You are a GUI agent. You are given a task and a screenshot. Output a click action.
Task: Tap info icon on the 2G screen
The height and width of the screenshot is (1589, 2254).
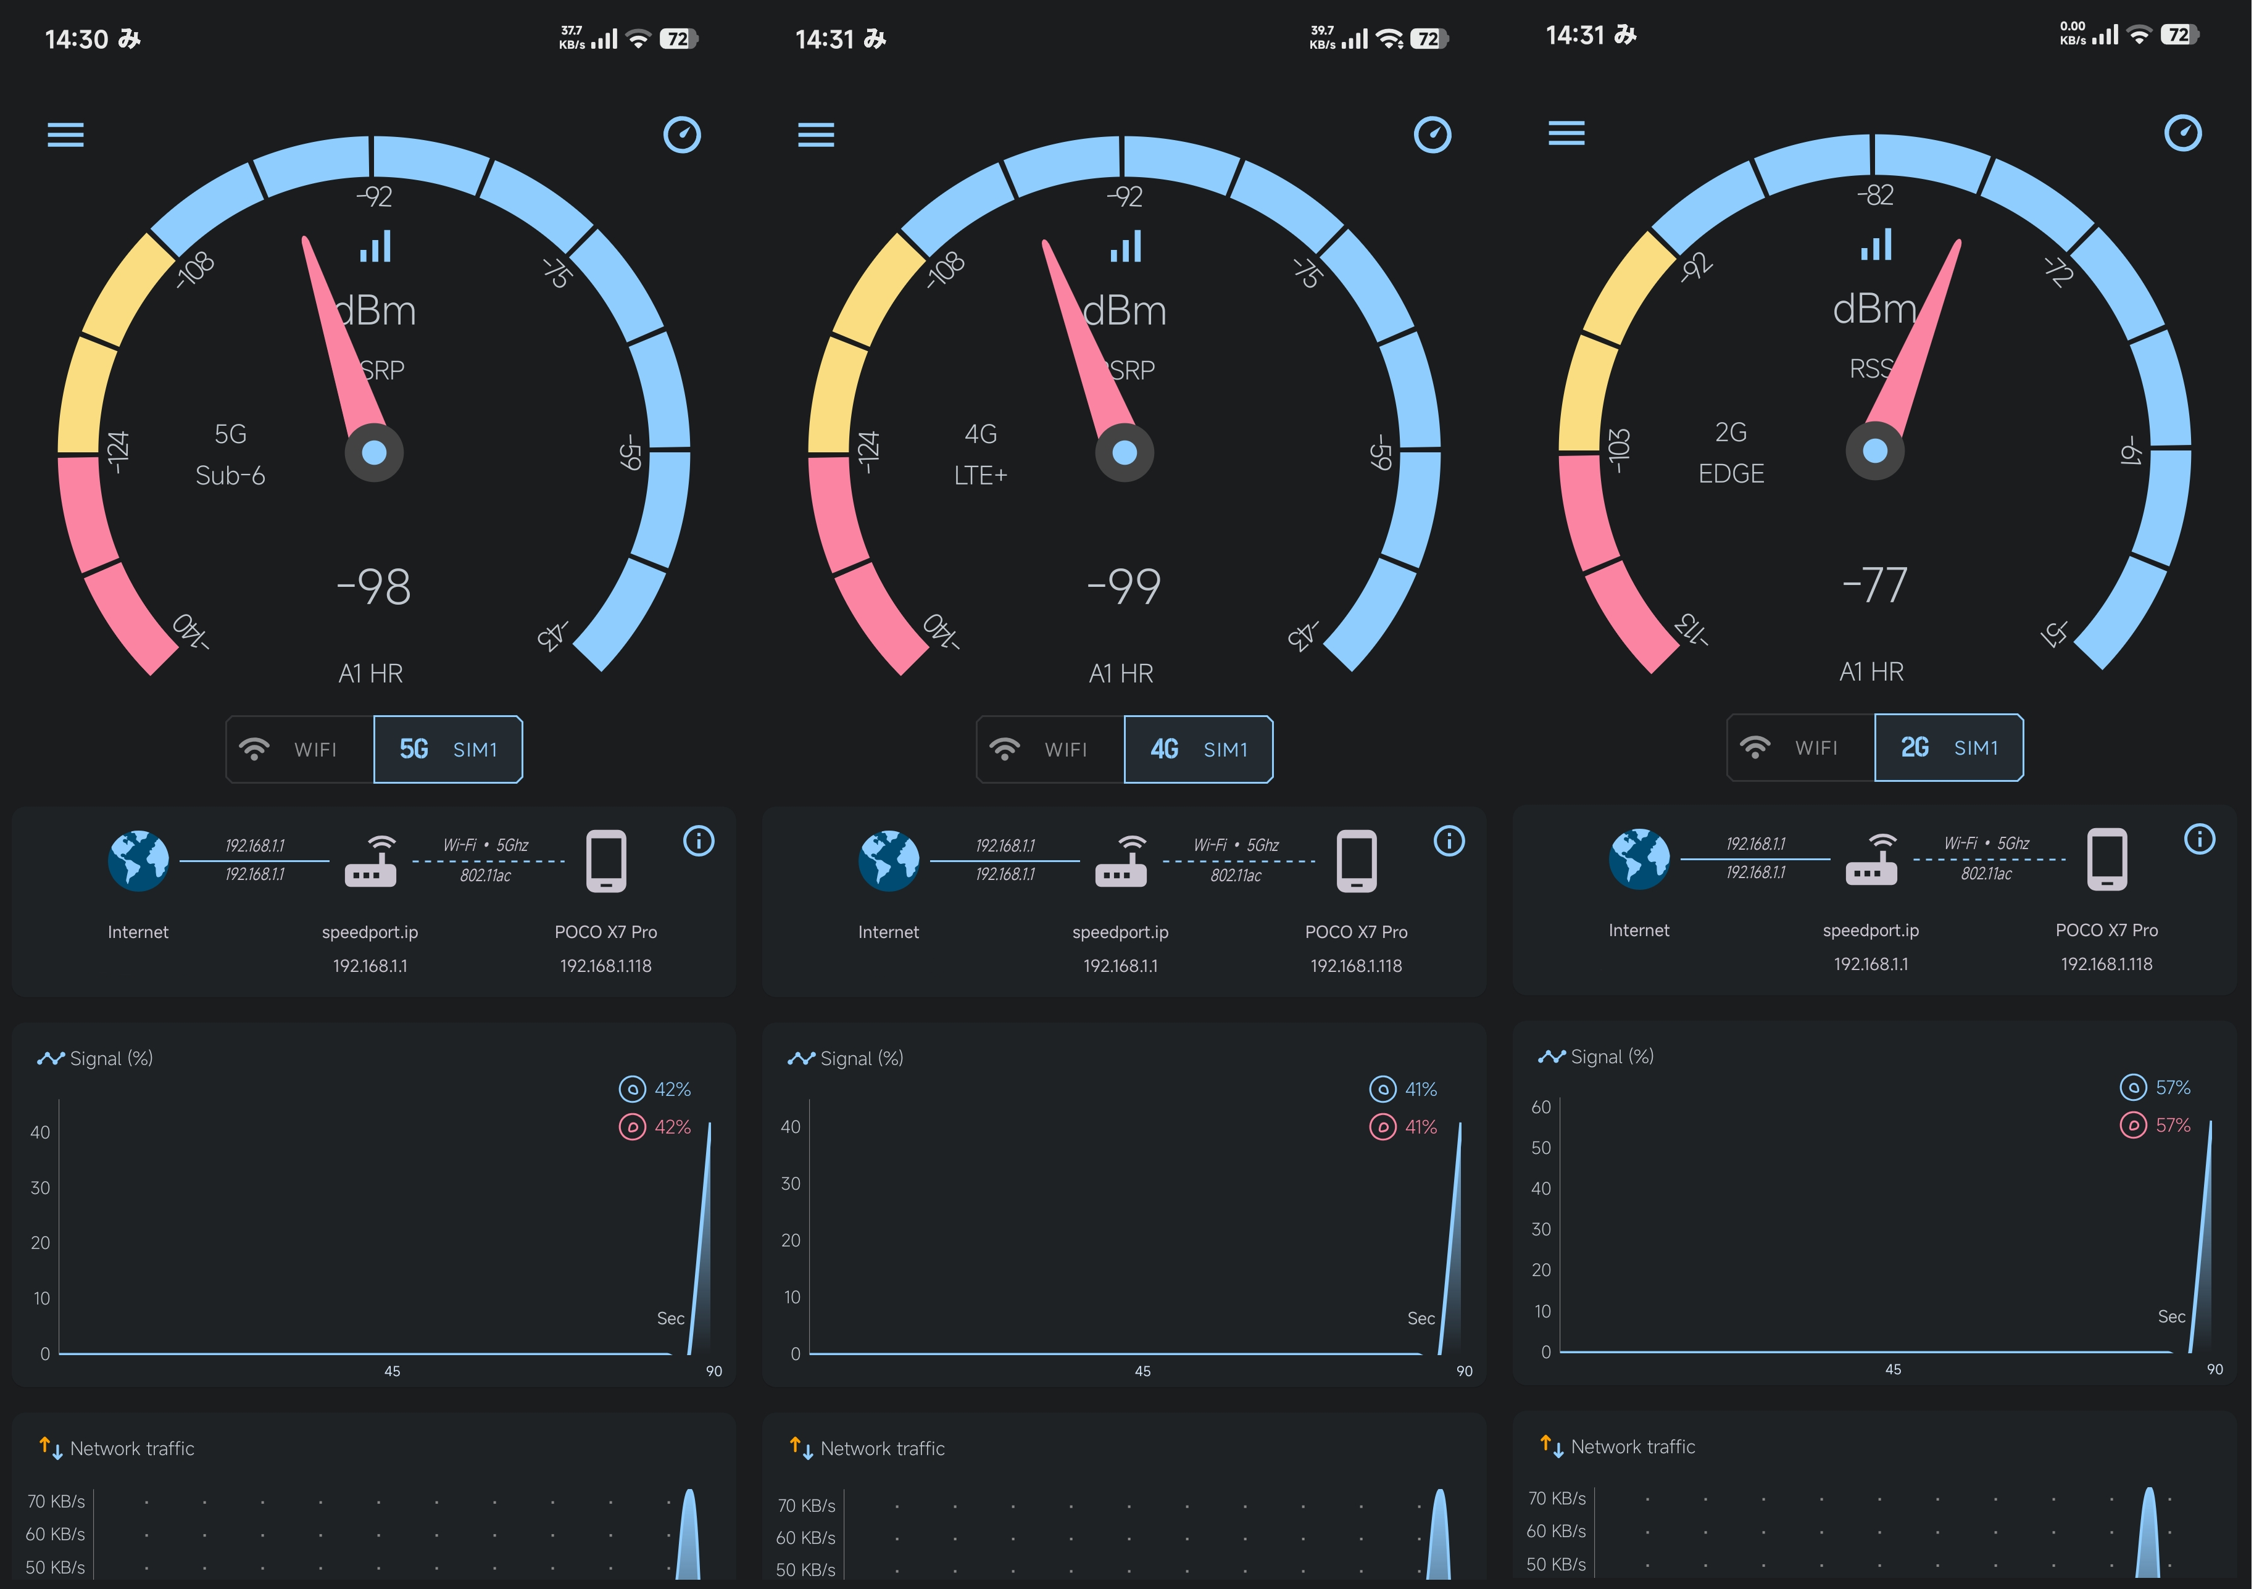(2198, 839)
